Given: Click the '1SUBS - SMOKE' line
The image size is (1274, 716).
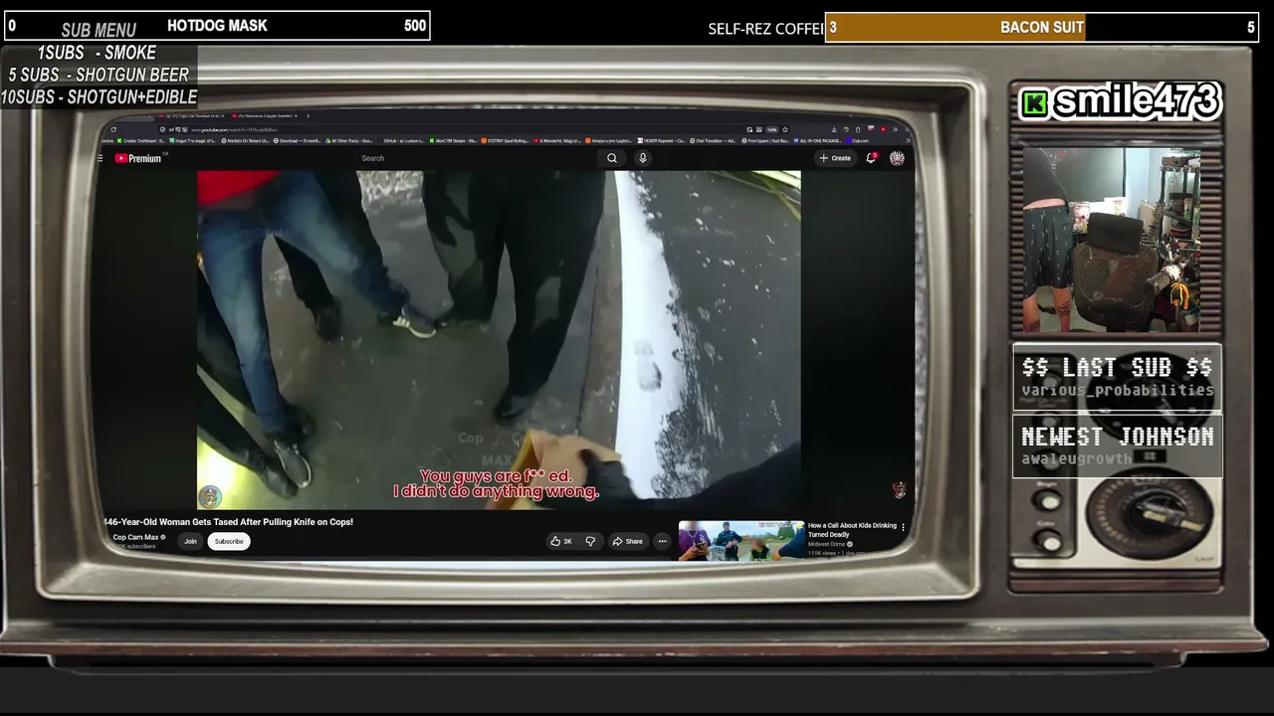Looking at the screenshot, I should [97, 53].
